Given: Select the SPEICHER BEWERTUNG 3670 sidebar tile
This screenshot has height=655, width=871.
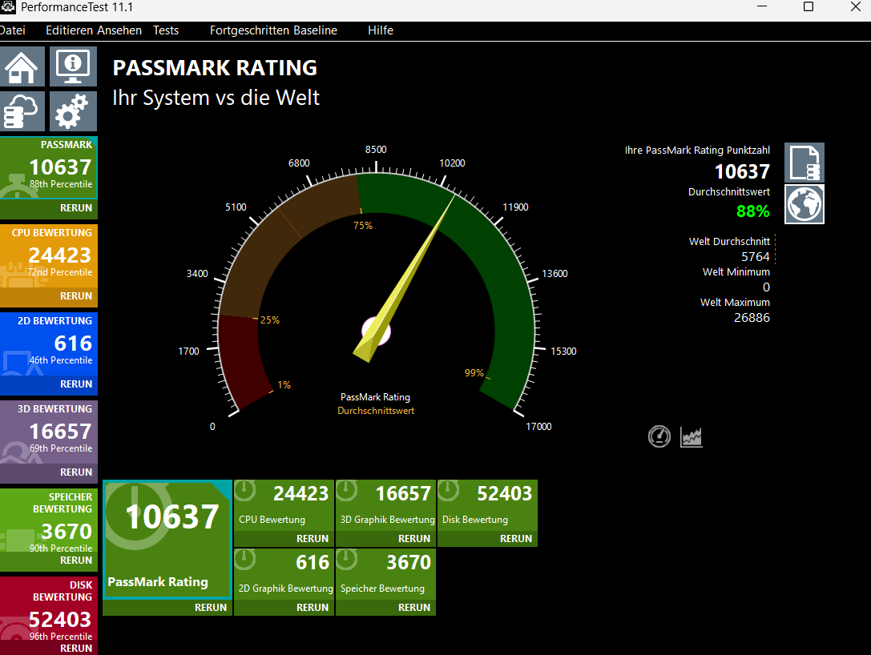Looking at the screenshot, I should coord(49,520).
